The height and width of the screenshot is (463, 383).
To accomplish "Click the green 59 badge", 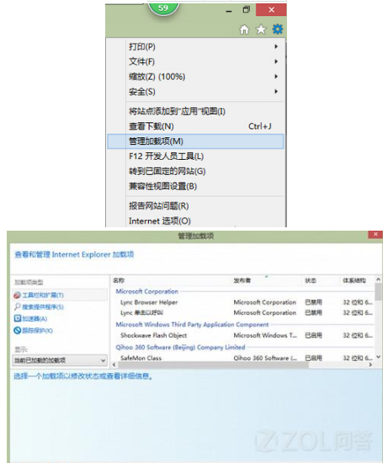I will point(163,9).
